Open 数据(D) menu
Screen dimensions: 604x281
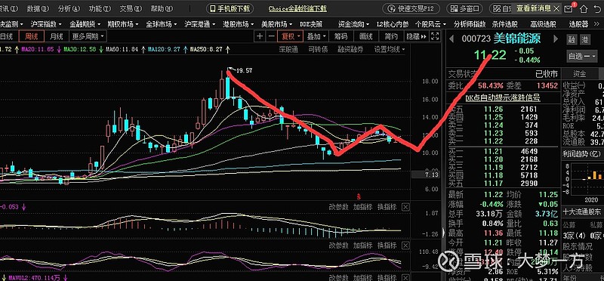[x=39, y=8]
